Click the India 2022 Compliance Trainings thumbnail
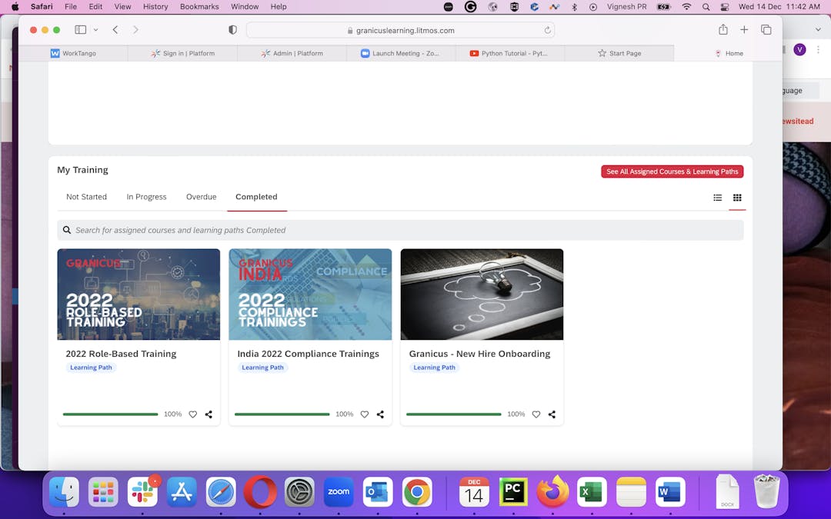The width and height of the screenshot is (831, 519). (x=310, y=294)
